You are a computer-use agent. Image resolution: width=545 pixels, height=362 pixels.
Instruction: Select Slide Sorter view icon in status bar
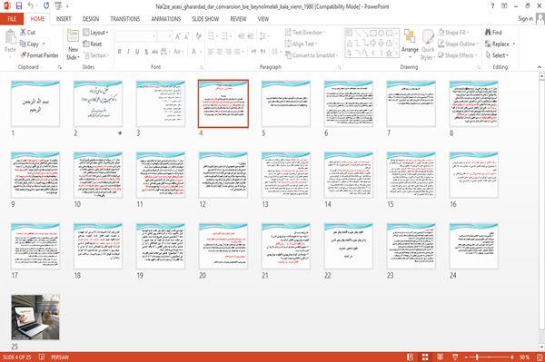coord(425,357)
